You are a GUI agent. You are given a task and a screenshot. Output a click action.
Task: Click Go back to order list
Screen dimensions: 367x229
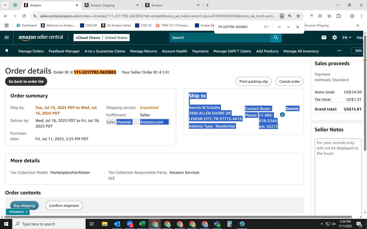[x=26, y=81]
